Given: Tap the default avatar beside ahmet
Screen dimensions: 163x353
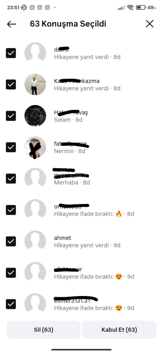Looking at the screenshot, I should coord(35,241).
